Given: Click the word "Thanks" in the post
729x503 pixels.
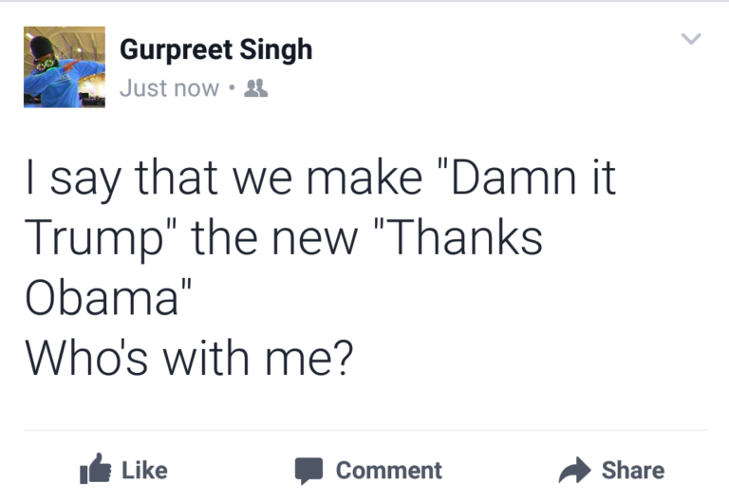Looking at the screenshot, I should coord(463,237).
